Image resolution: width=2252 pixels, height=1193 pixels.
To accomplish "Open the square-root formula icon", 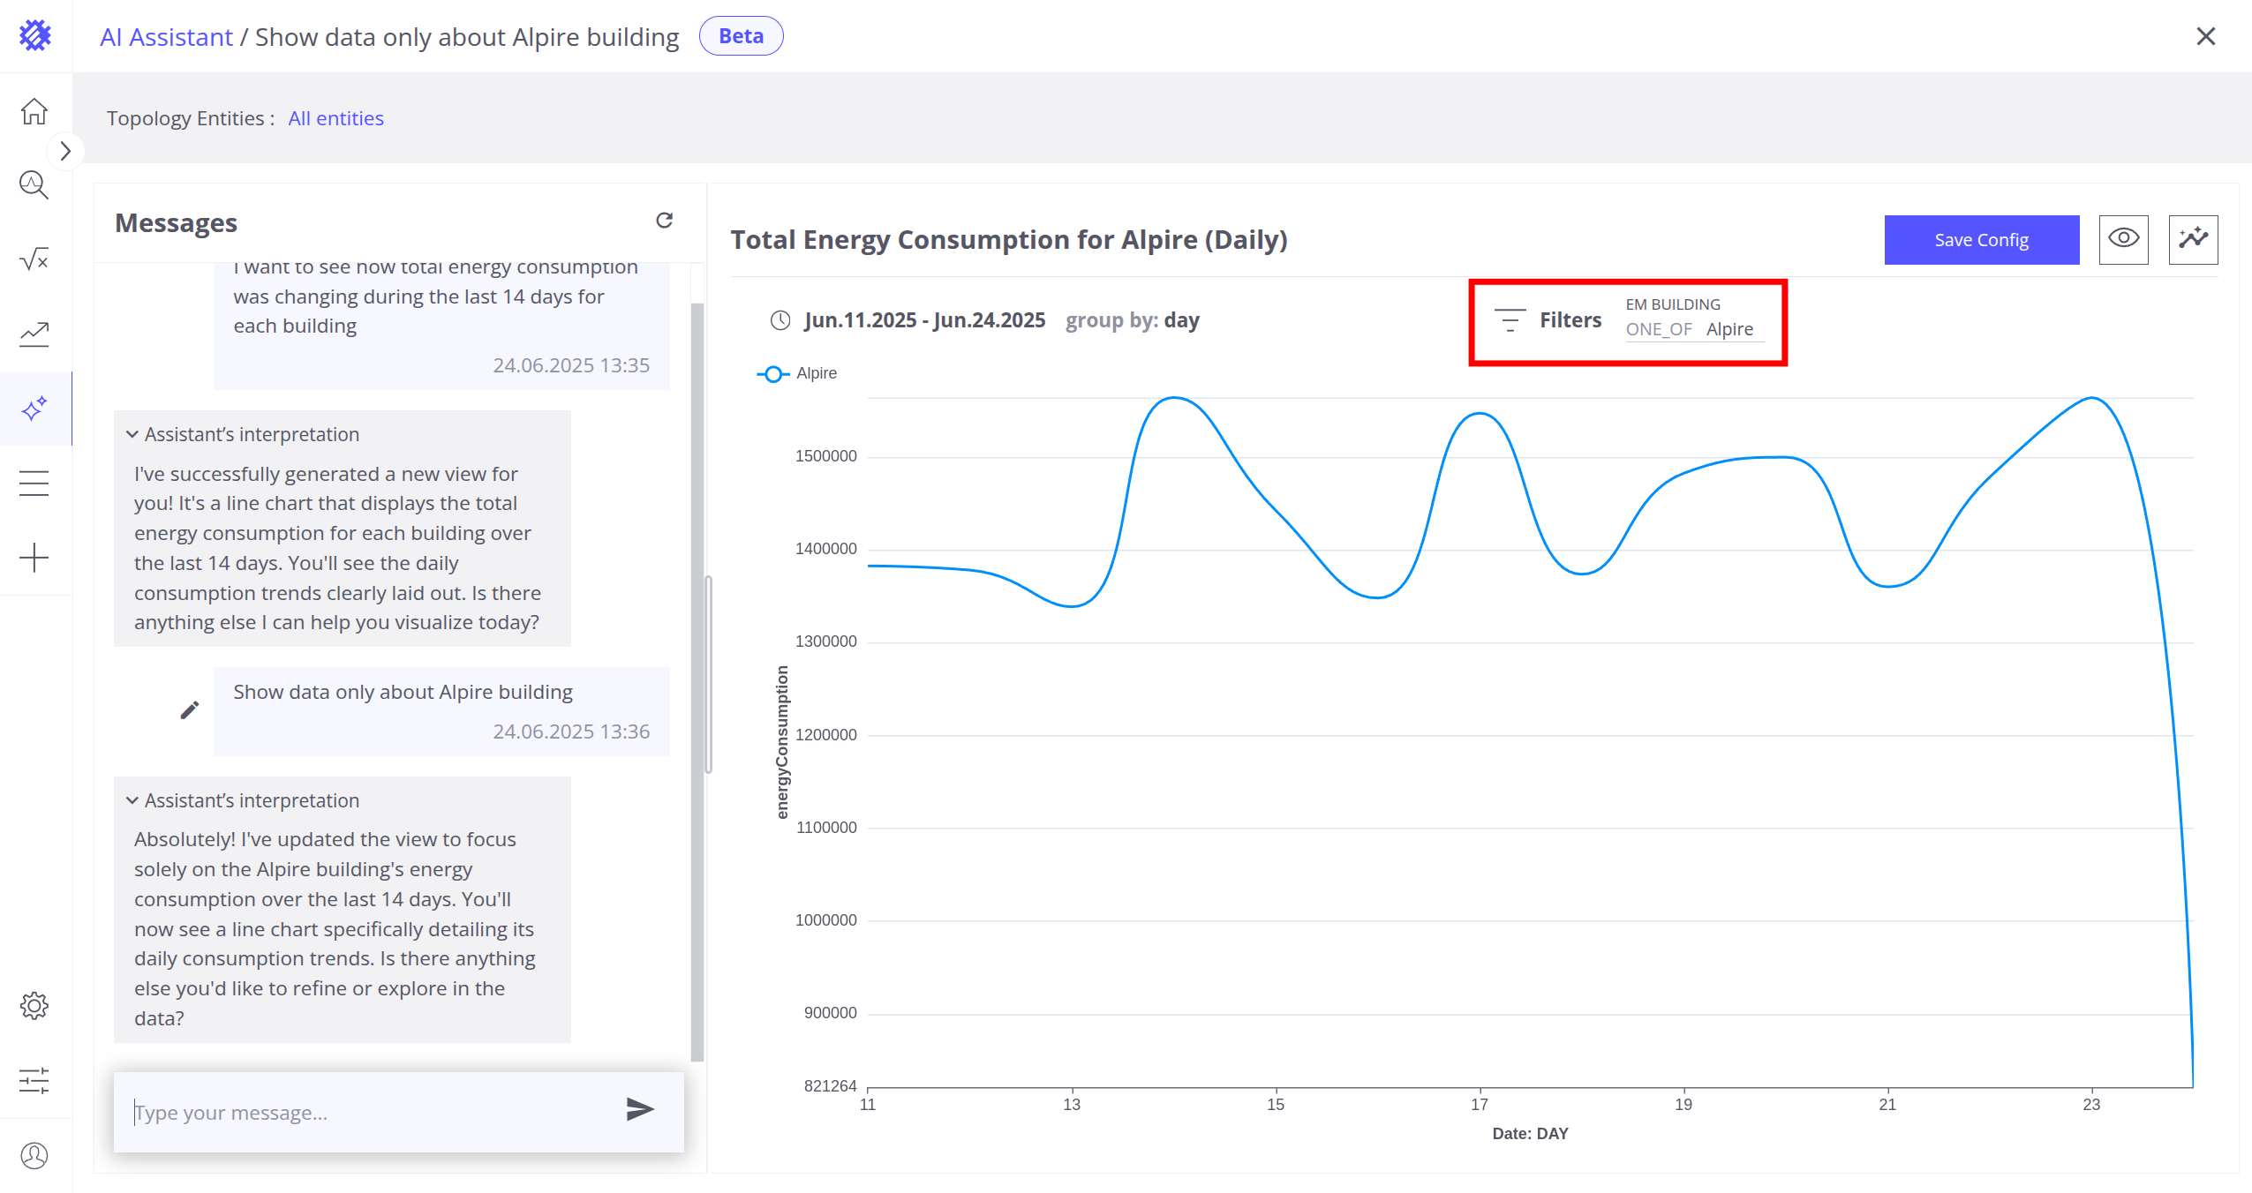I will tap(34, 259).
